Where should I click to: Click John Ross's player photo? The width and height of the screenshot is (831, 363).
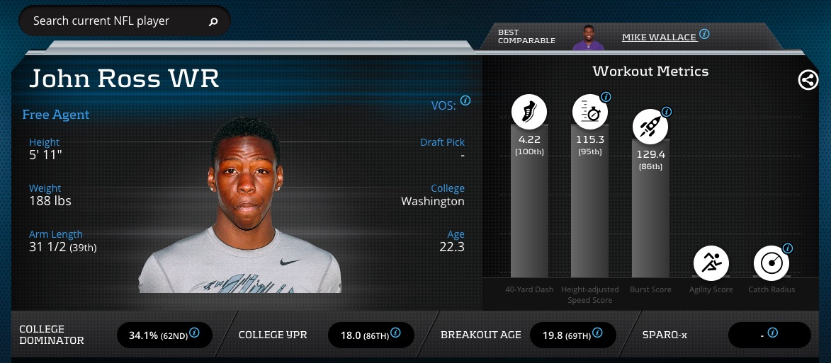pyautogui.click(x=240, y=204)
